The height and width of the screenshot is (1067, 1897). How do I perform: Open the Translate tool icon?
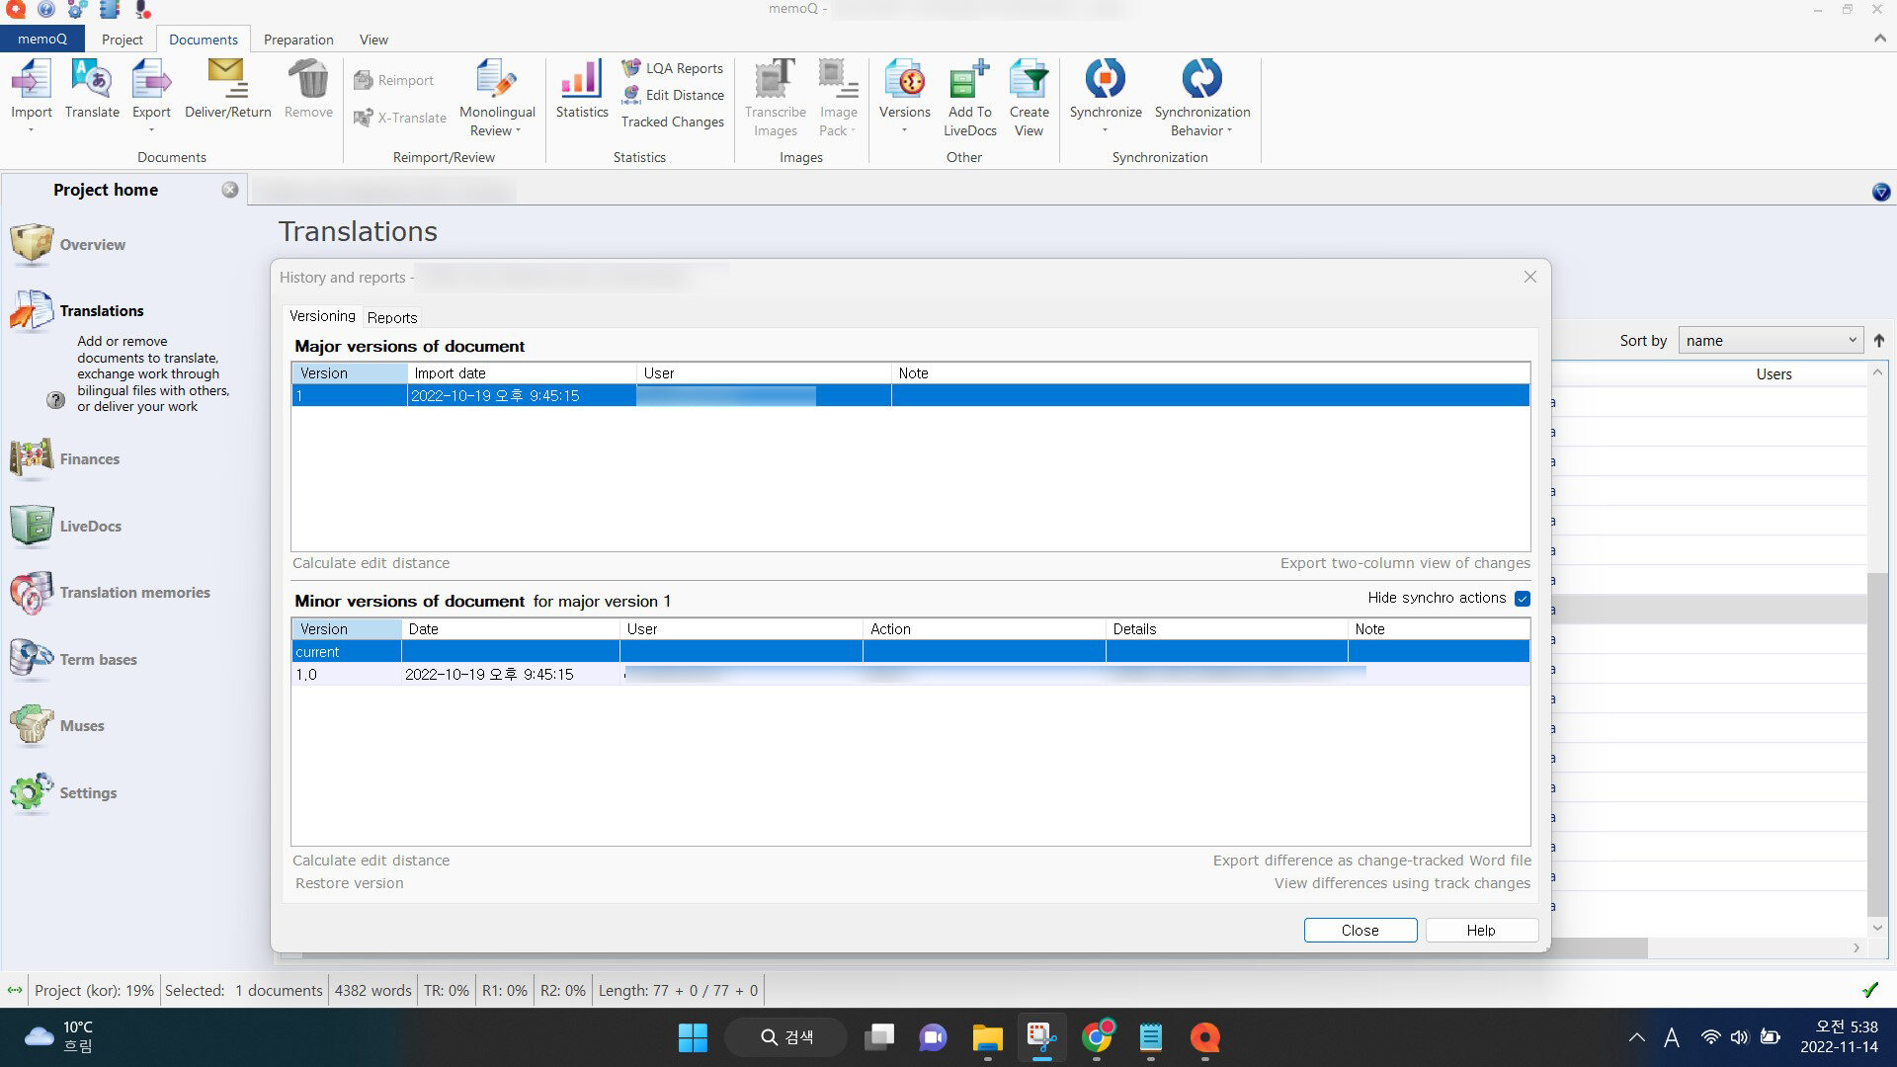point(92,79)
